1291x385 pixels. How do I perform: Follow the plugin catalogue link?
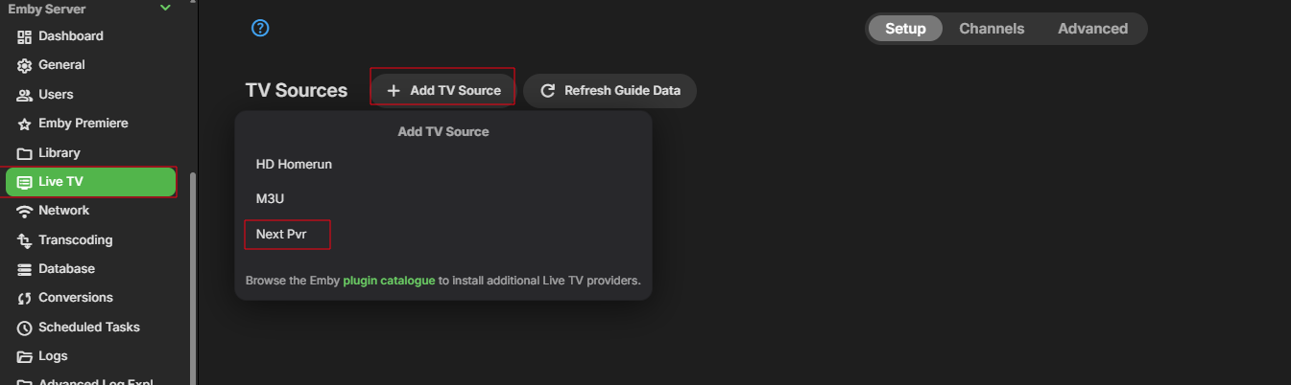click(x=389, y=281)
